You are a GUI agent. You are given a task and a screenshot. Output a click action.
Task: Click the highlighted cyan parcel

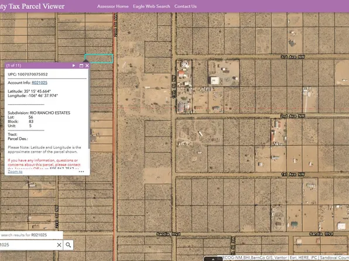point(99,59)
